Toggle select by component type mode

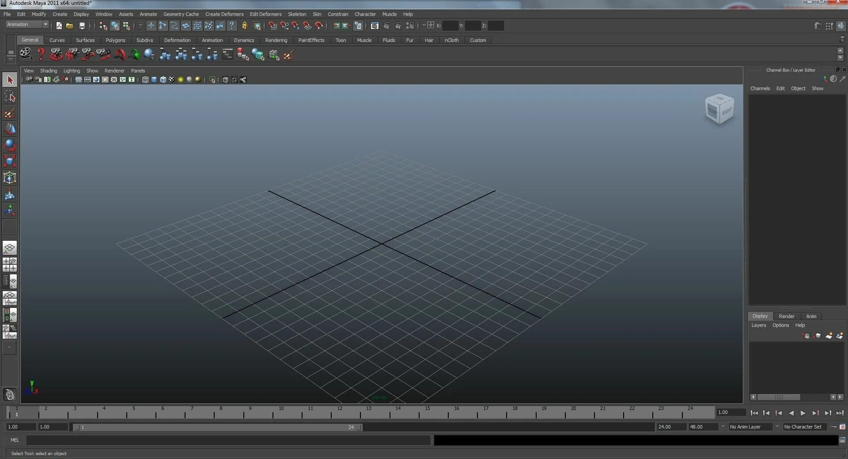point(126,26)
